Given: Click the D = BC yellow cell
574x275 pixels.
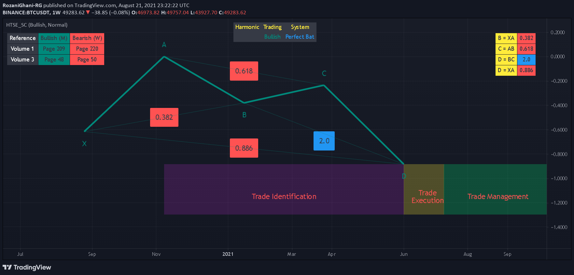Looking at the screenshot, I should pos(506,59).
